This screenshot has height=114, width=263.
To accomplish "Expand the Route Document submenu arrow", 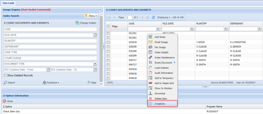I will (175, 63).
